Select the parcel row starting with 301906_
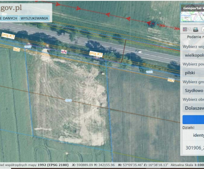This screenshot has width=204, height=169. 193,148
